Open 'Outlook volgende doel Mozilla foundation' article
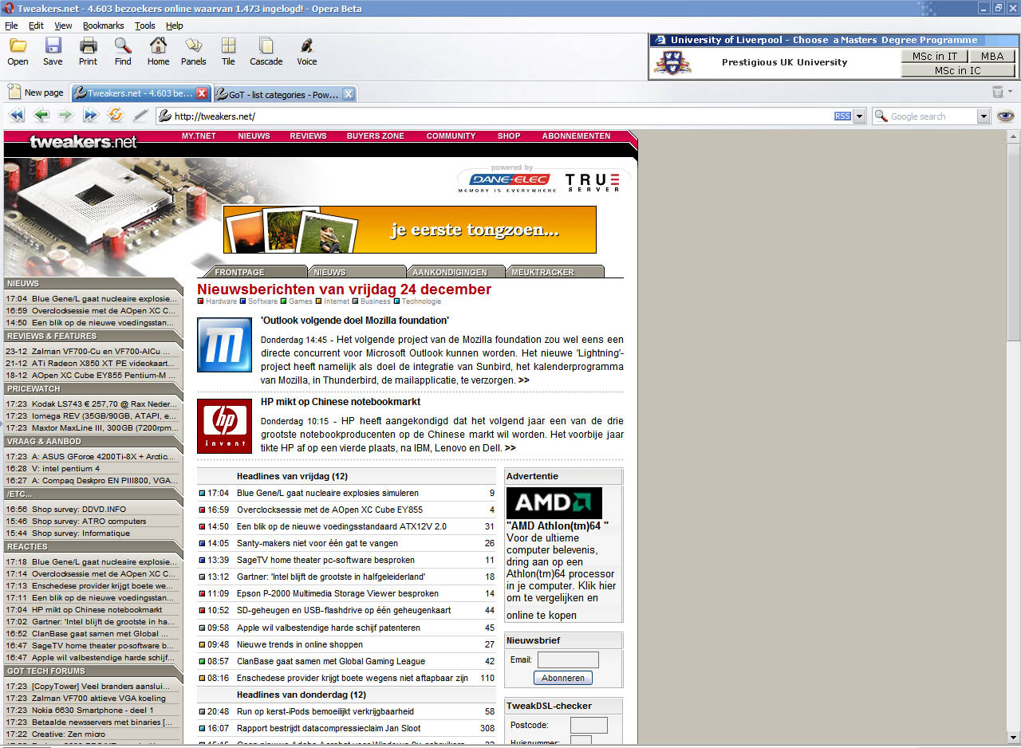 354,320
